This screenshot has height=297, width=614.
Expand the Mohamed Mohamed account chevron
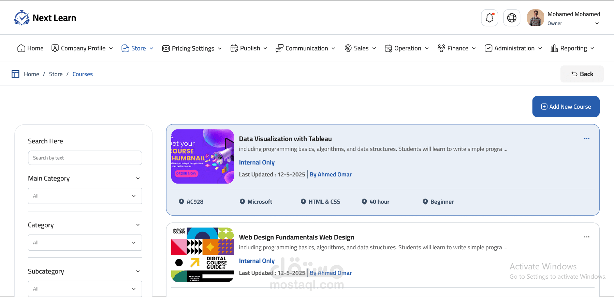click(x=597, y=24)
